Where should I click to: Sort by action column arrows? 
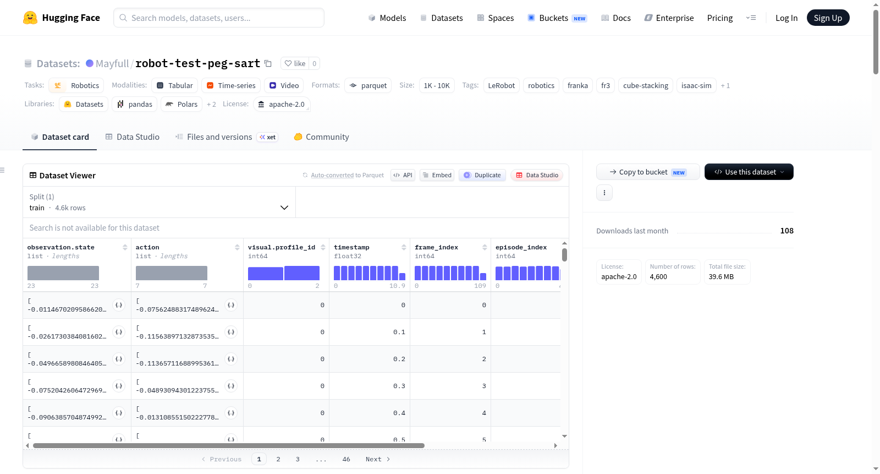click(237, 247)
